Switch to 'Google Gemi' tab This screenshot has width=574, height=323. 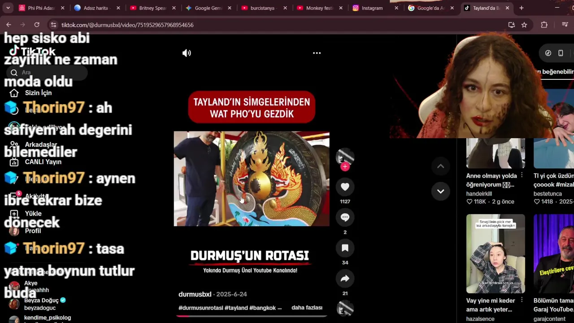(207, 8)
